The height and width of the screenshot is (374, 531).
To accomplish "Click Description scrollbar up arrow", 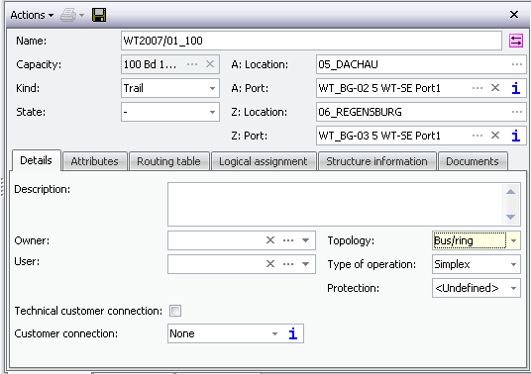I will 510,192.
